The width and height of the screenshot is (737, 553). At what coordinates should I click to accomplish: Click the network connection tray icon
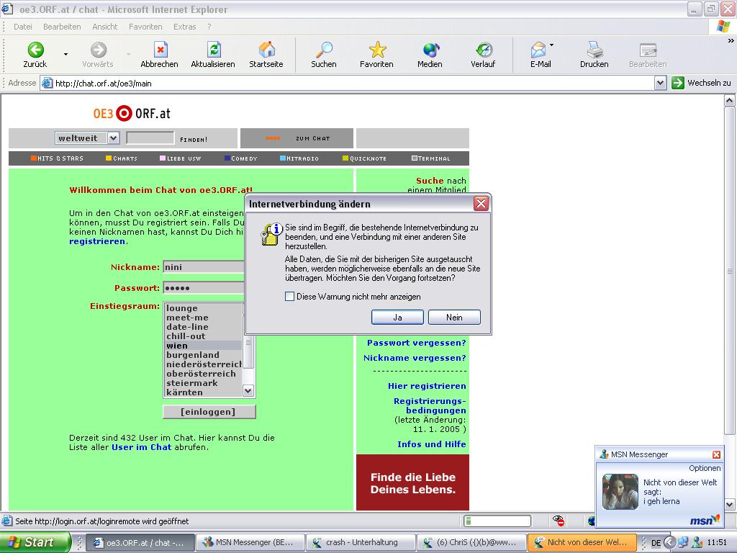683,542
